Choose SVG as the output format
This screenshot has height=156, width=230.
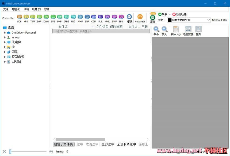(x=53, y=18)
